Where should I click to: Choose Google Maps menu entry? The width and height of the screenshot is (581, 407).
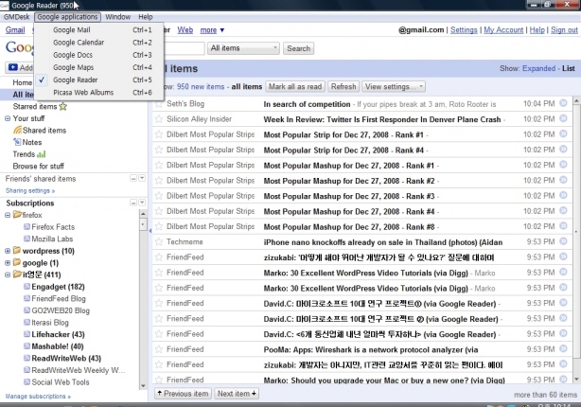click(99, 67)
